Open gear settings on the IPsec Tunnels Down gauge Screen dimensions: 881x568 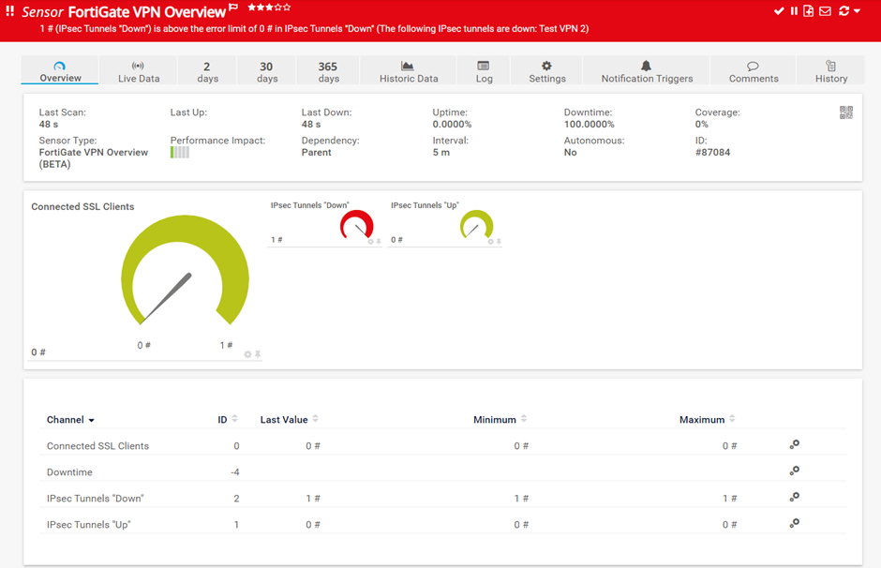pyautogui.click(x=370, y=240)
